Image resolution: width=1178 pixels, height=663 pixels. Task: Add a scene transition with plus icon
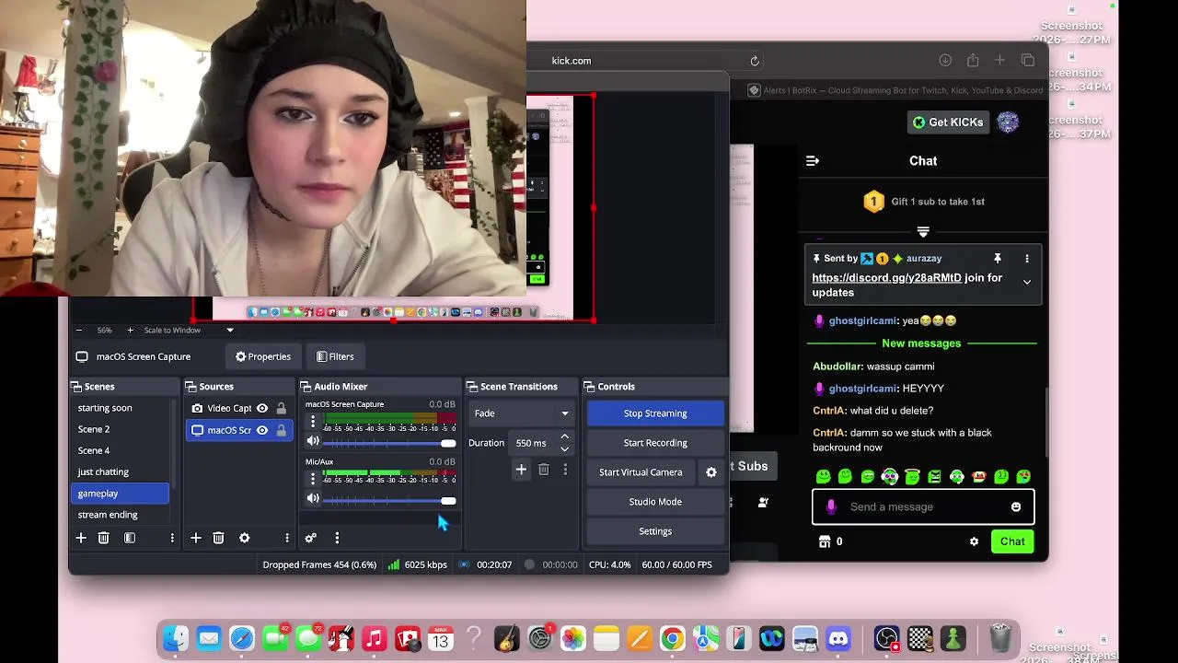point(521,470)
